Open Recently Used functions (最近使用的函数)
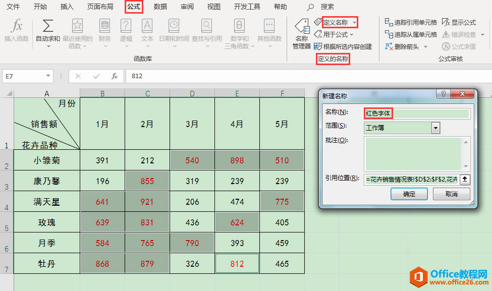Viewport: 492px width, 291px height. click(78, 33)
